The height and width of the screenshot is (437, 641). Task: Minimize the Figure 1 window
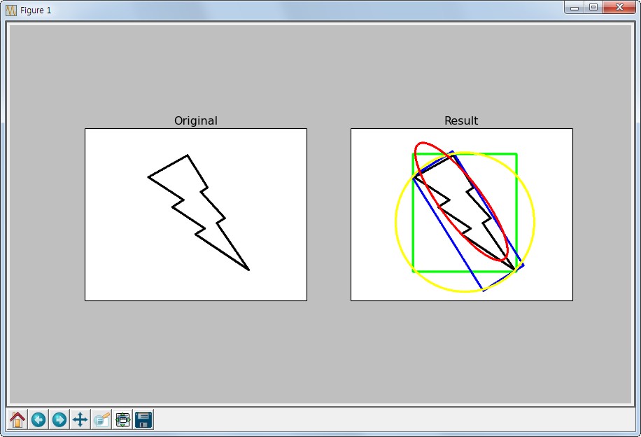pos(575,8)
